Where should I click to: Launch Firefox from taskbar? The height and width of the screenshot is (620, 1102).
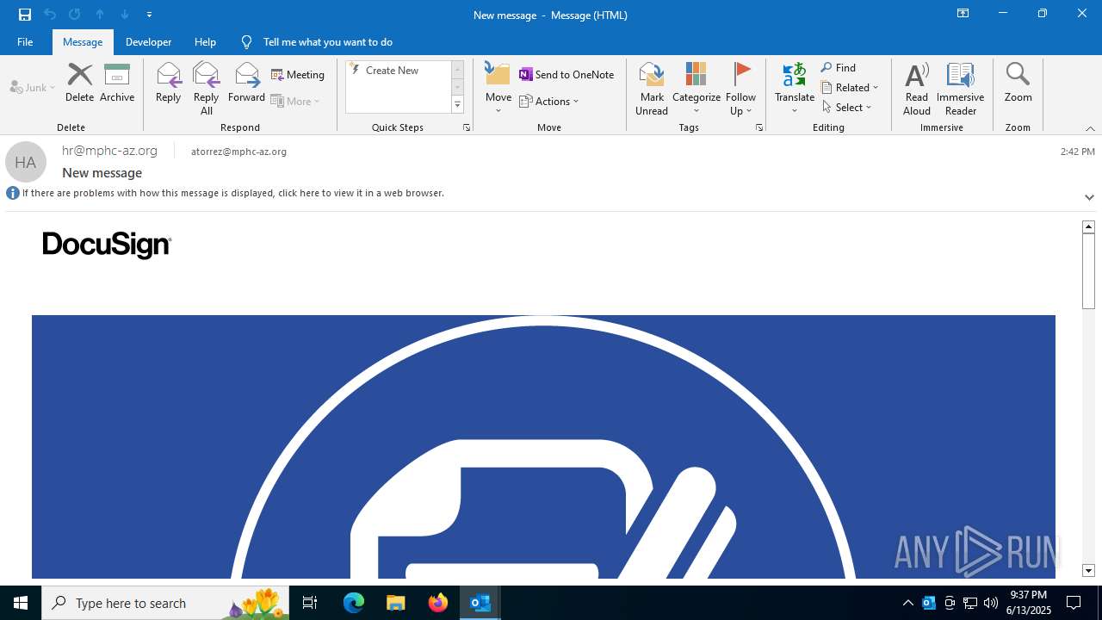(438, 603)
